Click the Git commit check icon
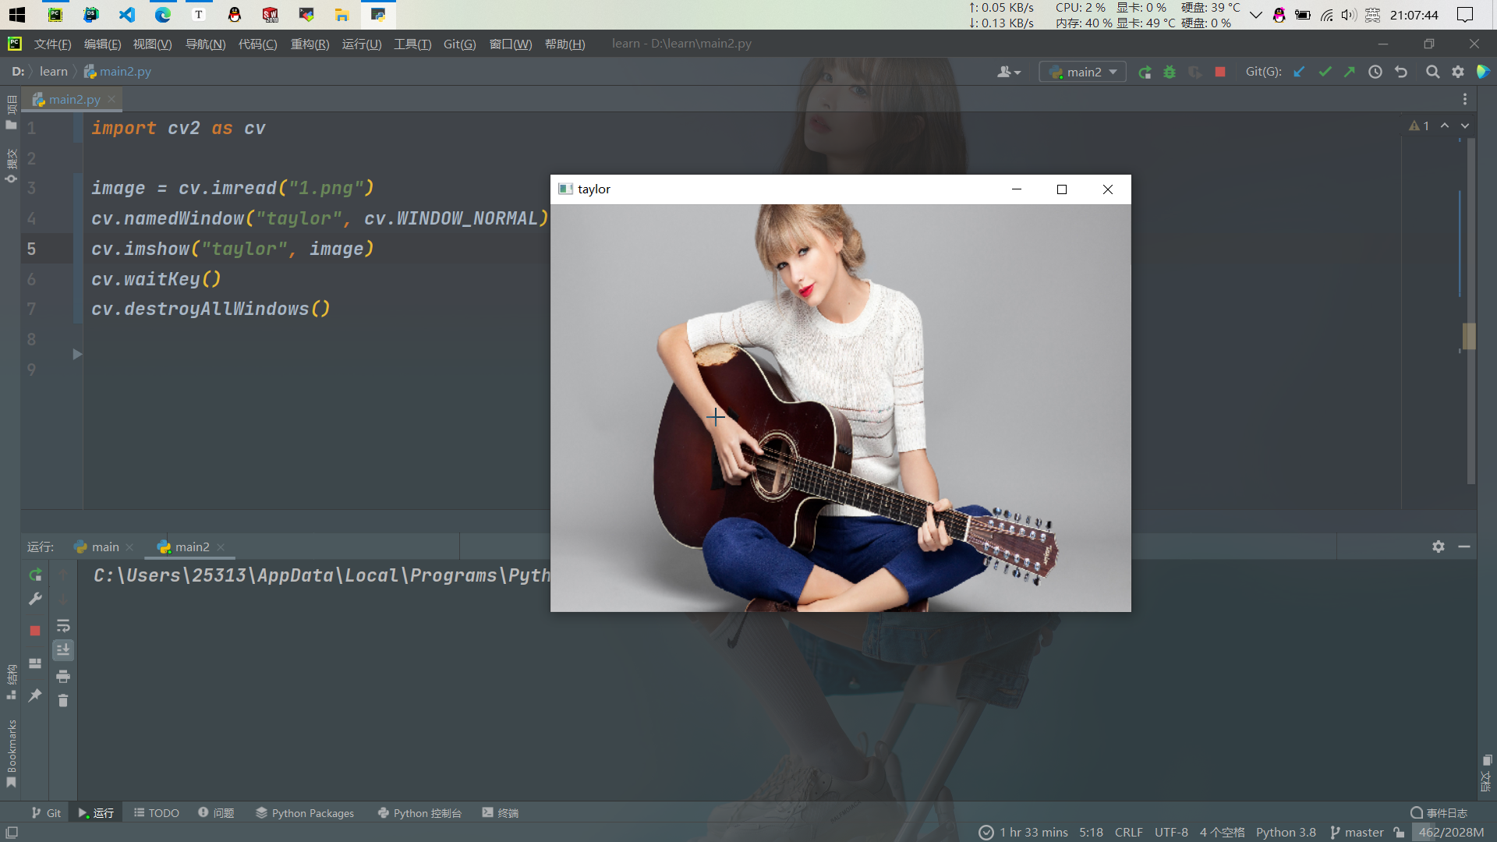The width and height of the screenshot is (1497, 842). point(1324,72)
